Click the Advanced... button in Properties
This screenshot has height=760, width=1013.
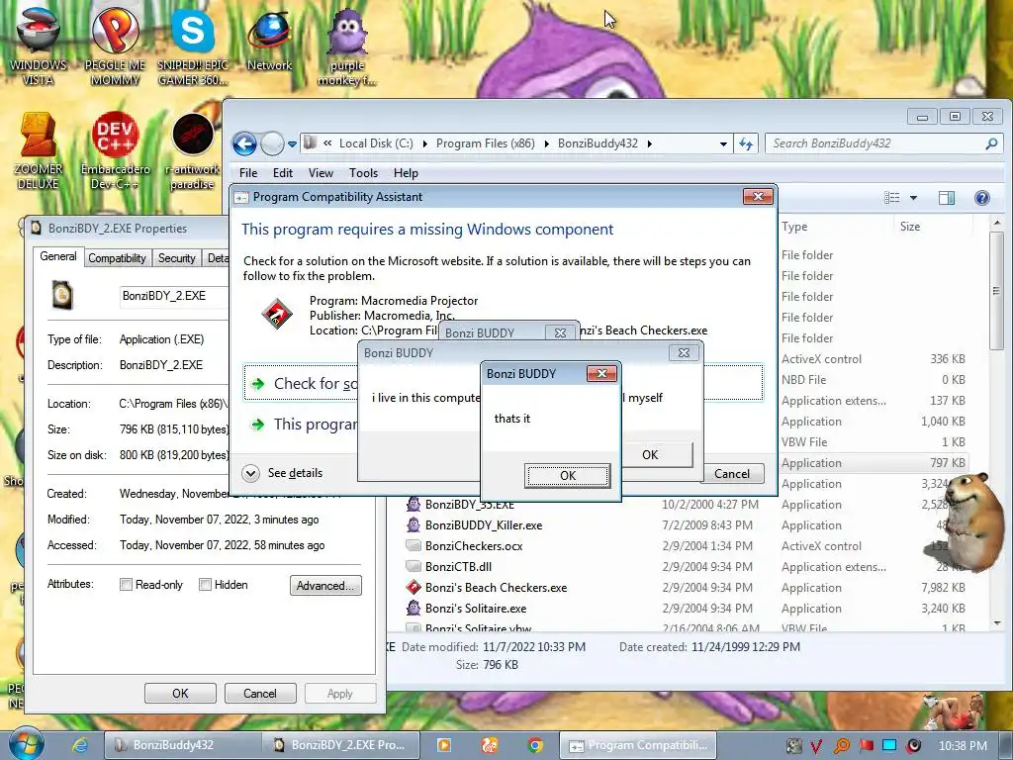(x=325, y=586)
